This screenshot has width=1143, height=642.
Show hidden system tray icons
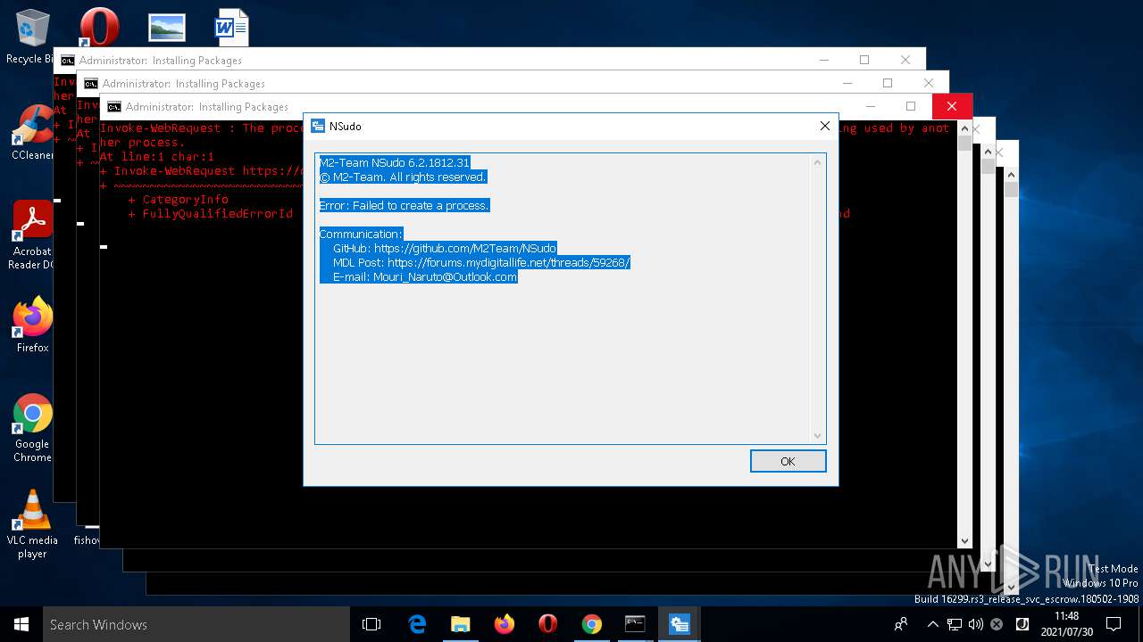tap(932, 624)
